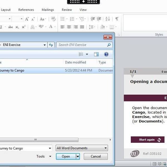167x167 pixels.
Task: Click the Cancel button
Action: 96,156
